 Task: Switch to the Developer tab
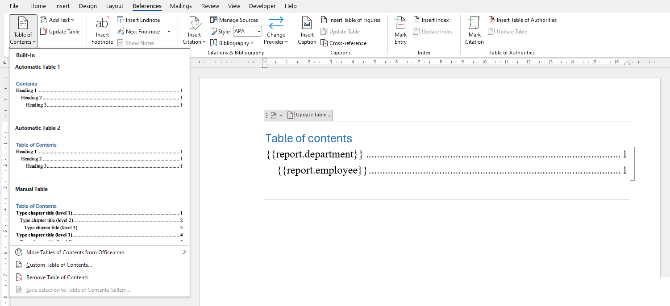[x=262, y=6]
